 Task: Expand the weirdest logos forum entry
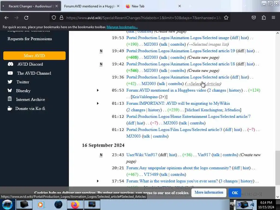click(98, 181)
